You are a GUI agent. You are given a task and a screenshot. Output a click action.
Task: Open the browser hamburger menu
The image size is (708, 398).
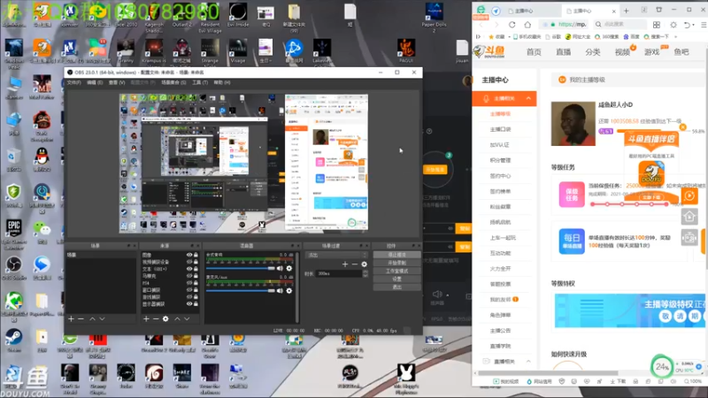(704, 25)
